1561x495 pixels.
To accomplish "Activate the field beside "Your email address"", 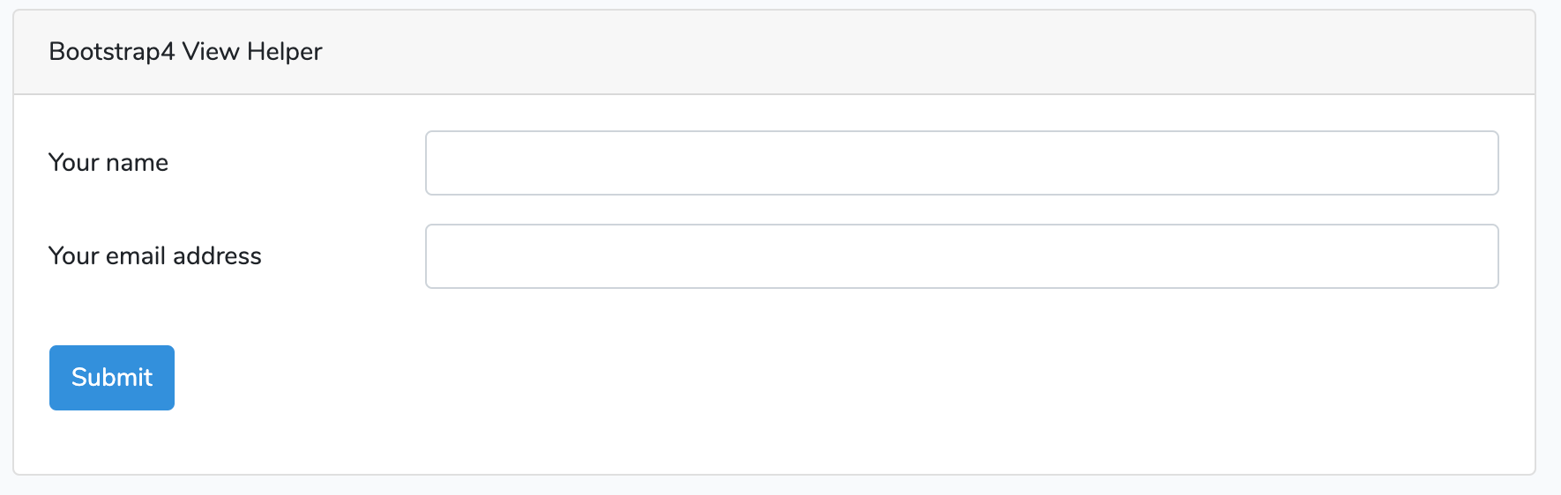I will pyautogui.click(x=962, y=256).
